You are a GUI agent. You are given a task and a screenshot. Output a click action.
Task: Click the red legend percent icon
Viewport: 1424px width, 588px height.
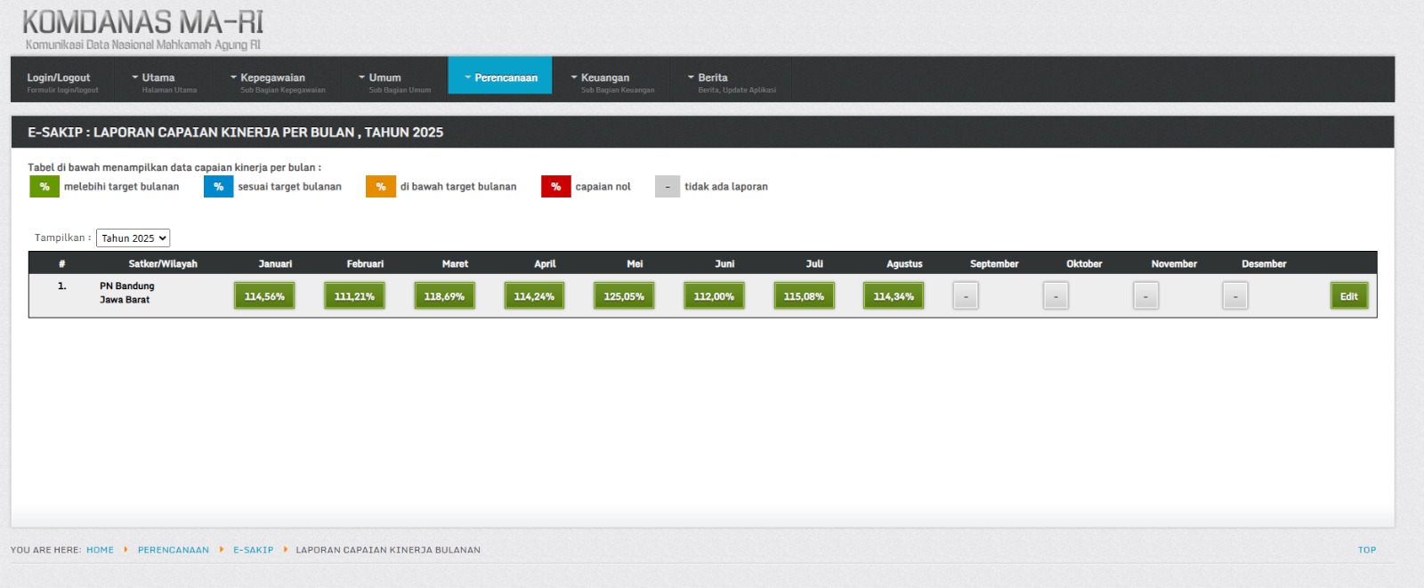(555, 187)
